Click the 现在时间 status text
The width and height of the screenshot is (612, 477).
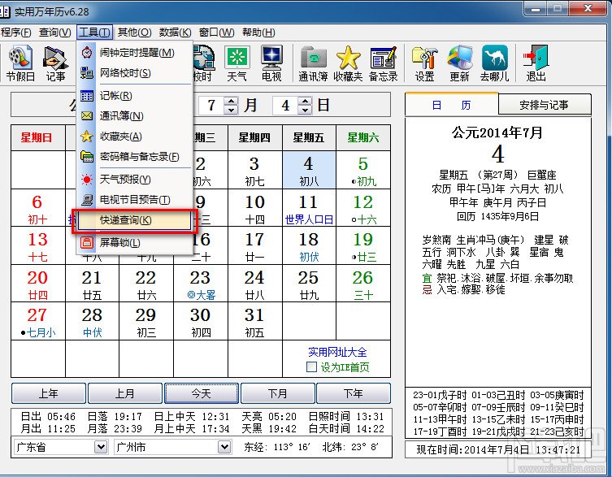click(498, 449)
